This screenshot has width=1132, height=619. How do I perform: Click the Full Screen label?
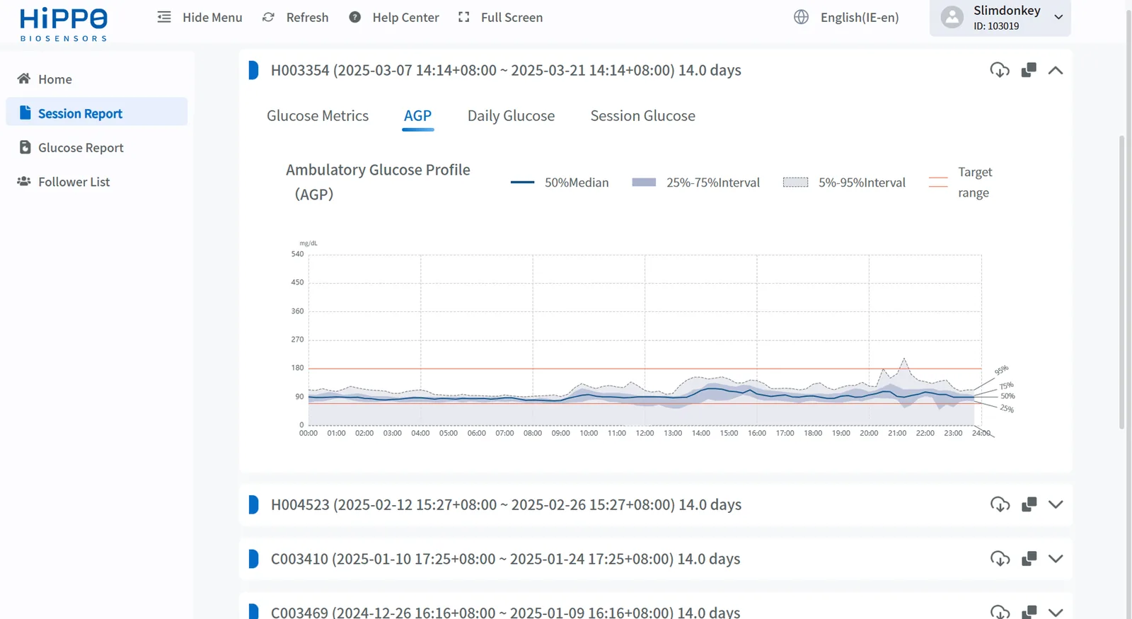pos(512,18)
